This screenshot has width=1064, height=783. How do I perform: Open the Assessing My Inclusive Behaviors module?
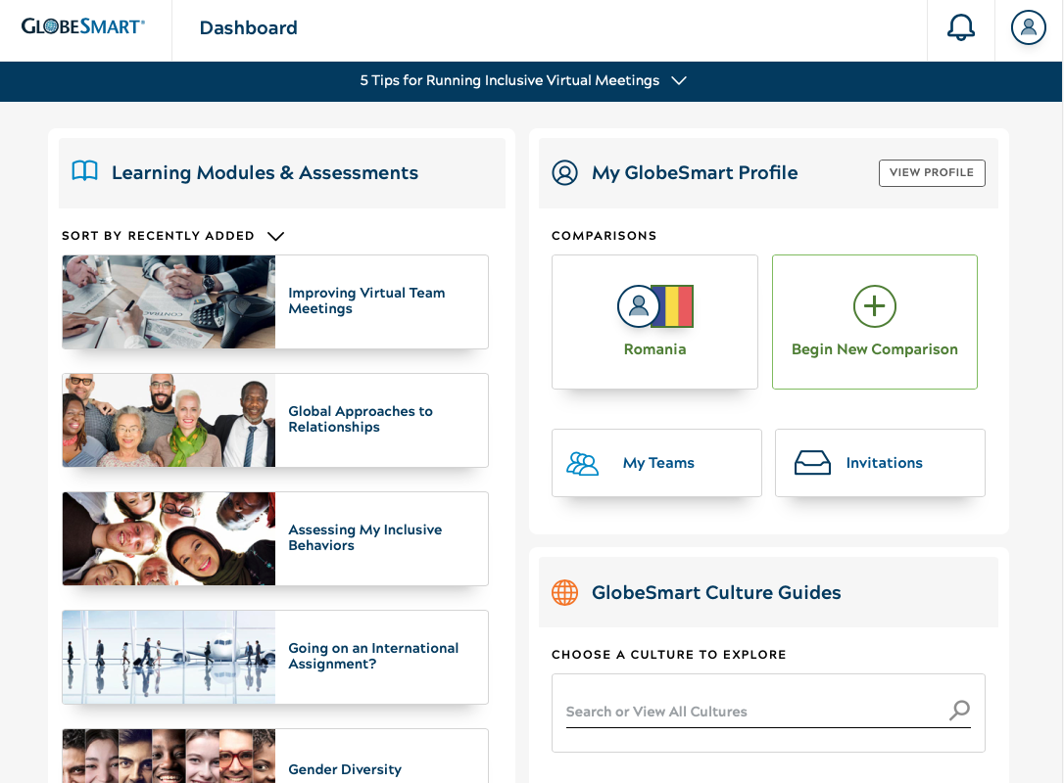click(275, 539)
